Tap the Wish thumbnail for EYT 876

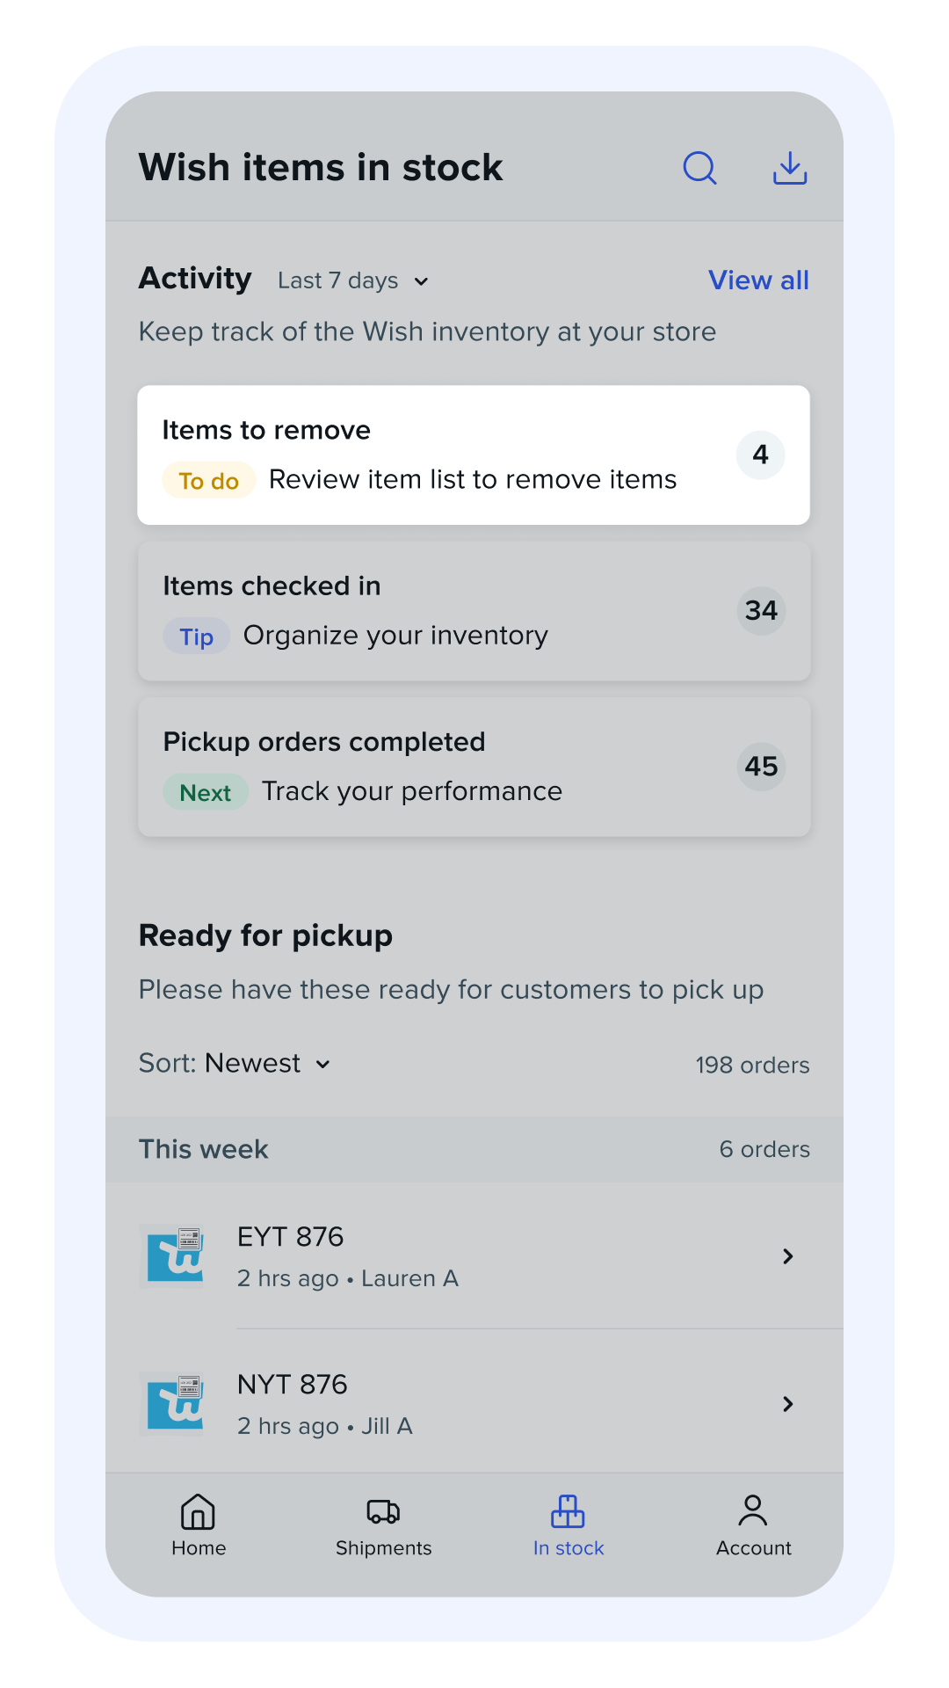click(176, 1255)
